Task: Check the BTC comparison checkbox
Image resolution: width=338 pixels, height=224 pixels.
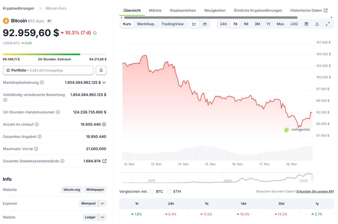Action: pos(152,191)
